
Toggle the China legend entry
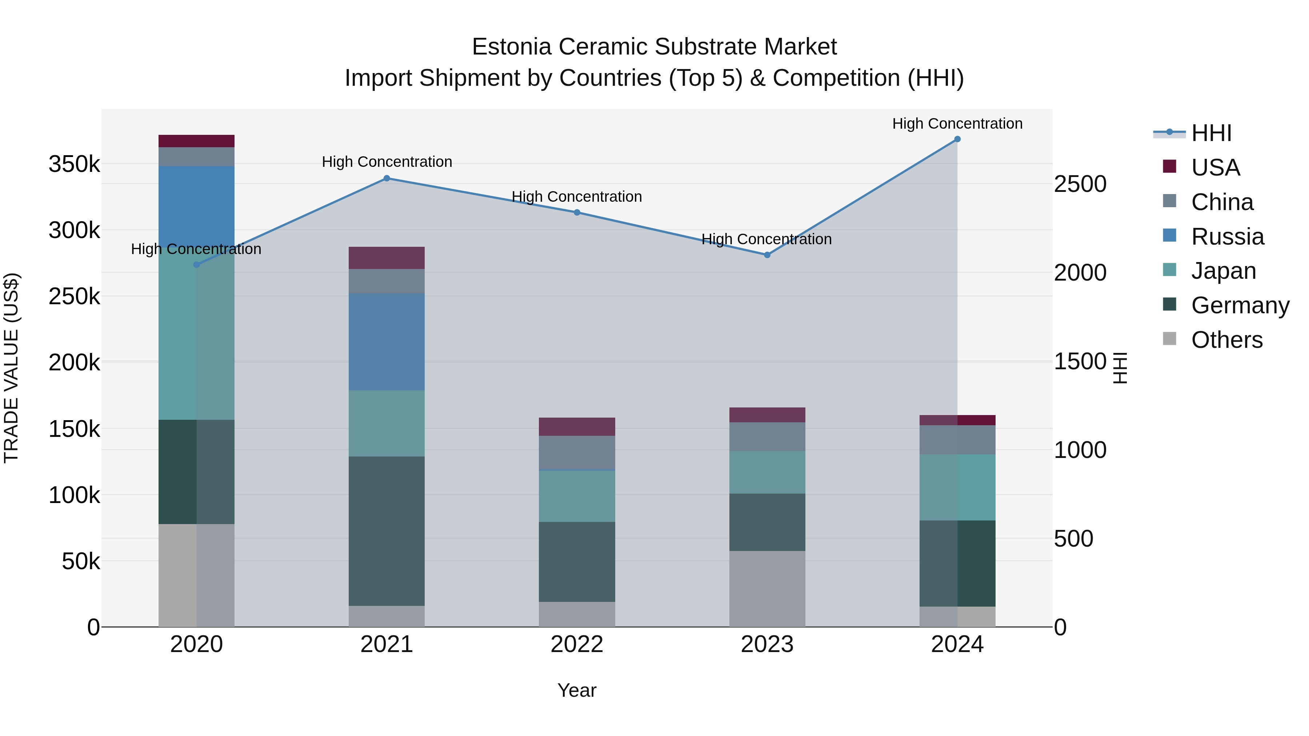(x=1208, y=202)
